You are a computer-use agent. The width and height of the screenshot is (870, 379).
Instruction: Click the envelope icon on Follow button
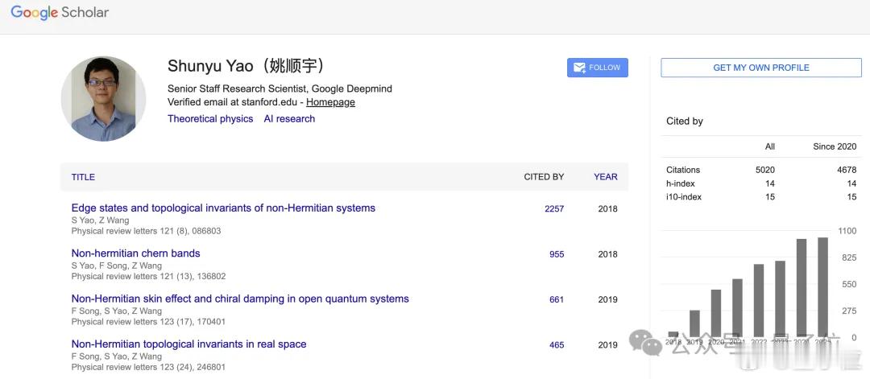[x=579, y=68]
